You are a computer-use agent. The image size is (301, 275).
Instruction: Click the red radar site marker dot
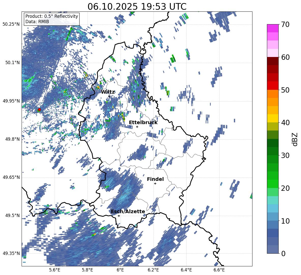39,110
